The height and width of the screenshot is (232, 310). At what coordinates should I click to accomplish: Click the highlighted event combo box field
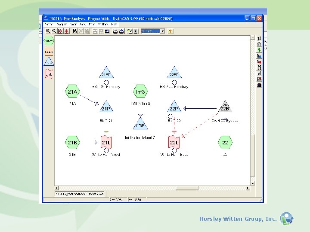coord(151,31)
